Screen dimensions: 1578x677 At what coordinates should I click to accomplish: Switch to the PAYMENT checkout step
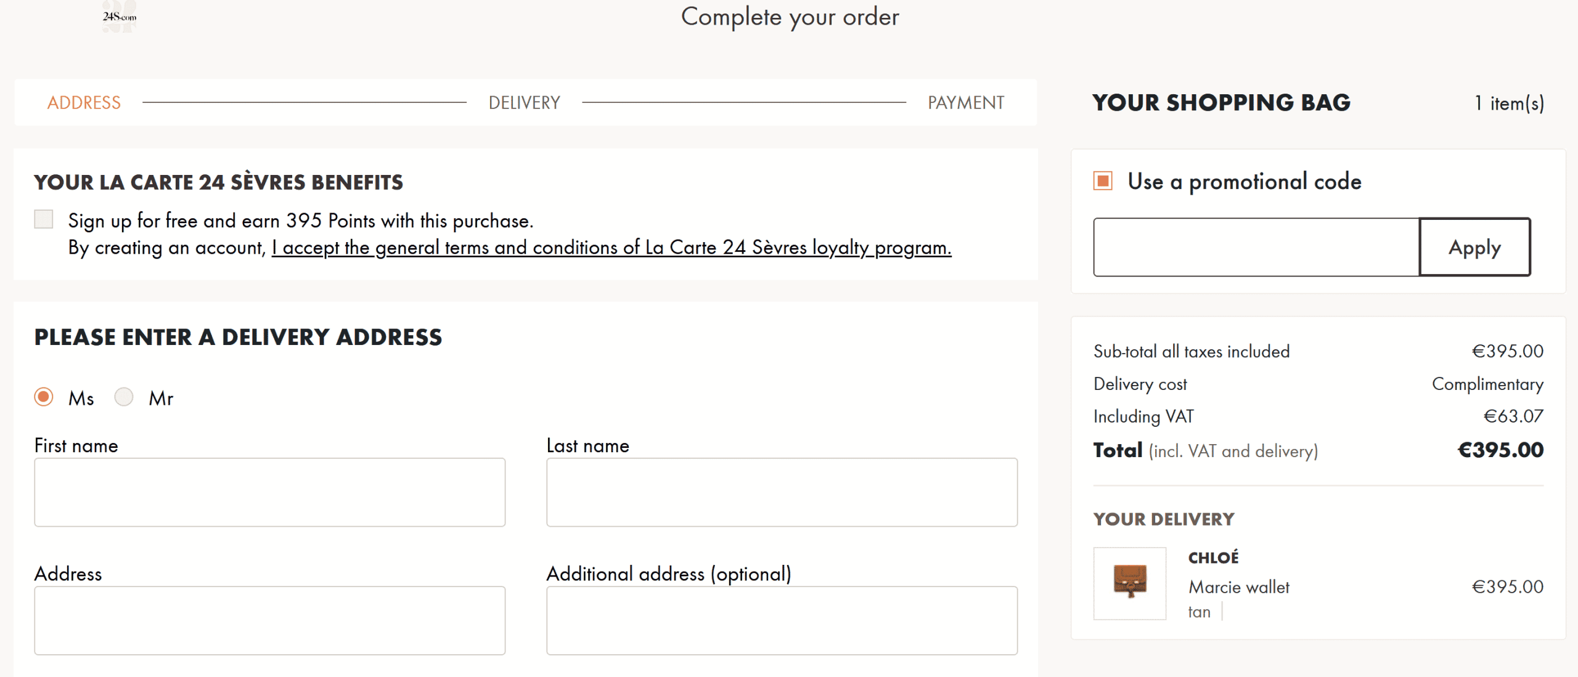click(967, 102)
